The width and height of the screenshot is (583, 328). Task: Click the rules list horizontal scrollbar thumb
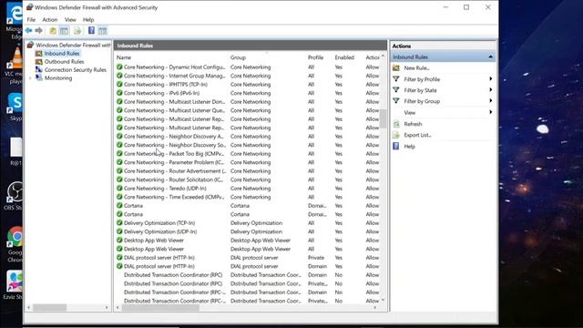pyautogui.click(x=160, y=308)
